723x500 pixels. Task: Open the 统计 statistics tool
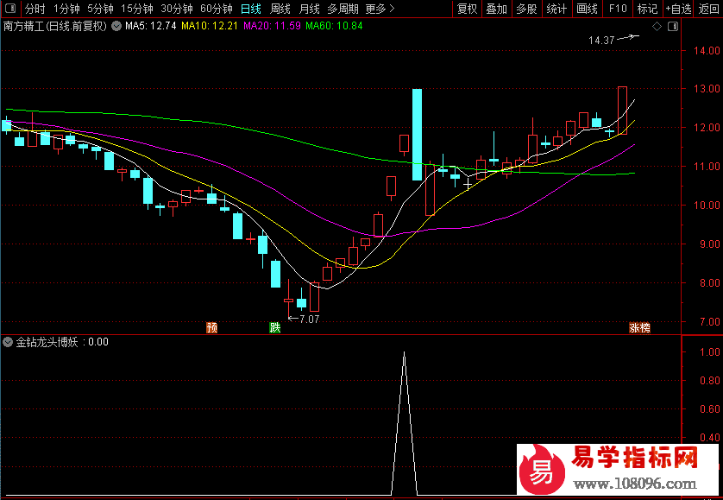(556, 9)
